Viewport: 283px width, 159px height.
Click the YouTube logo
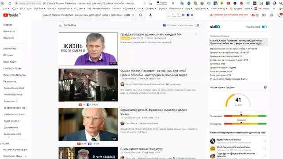click(x=11, y=15)
